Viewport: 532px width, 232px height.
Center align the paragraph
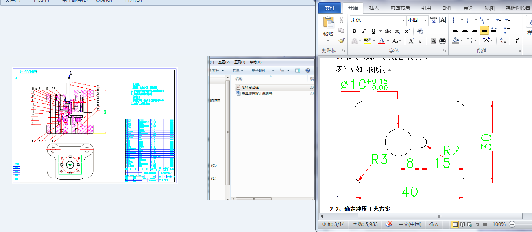[465, 30]
